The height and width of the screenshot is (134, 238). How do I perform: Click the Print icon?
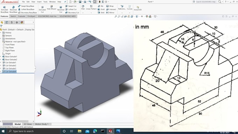click(x=85, y=2)
